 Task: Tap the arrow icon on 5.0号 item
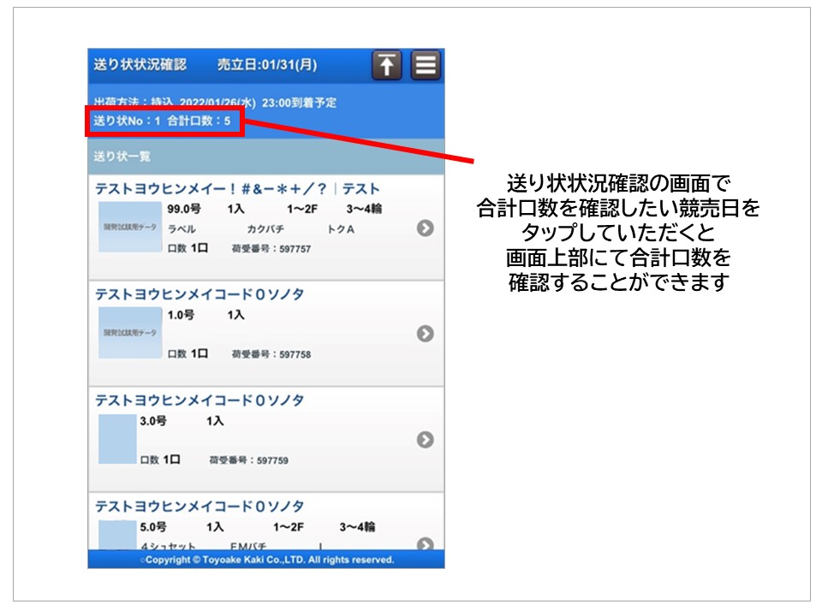425,544
